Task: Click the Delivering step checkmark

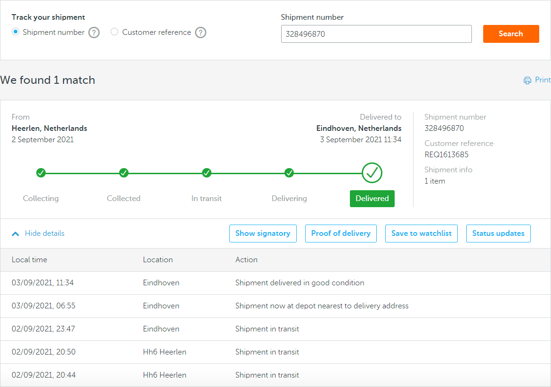Action: coord(290,173)
